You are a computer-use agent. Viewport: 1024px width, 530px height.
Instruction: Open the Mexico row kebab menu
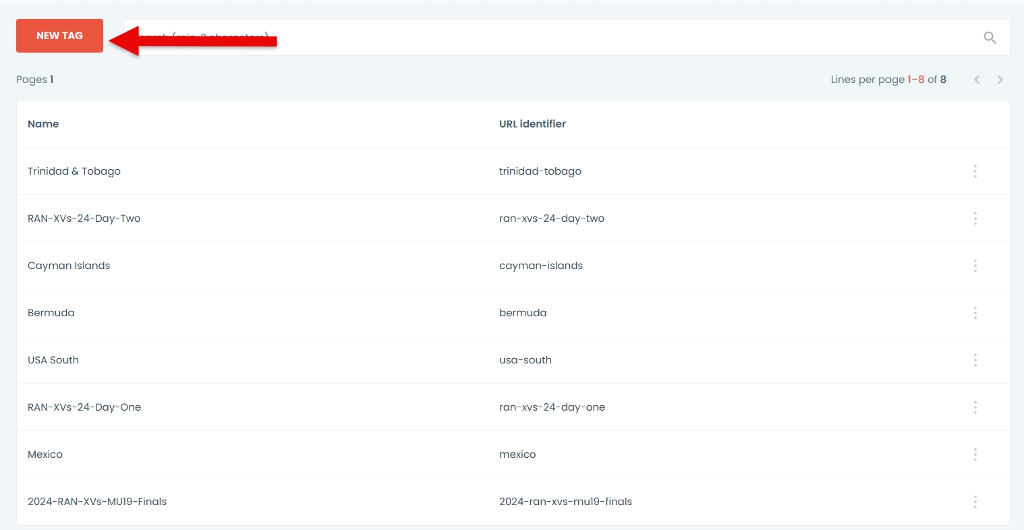(x=975, y=454)
